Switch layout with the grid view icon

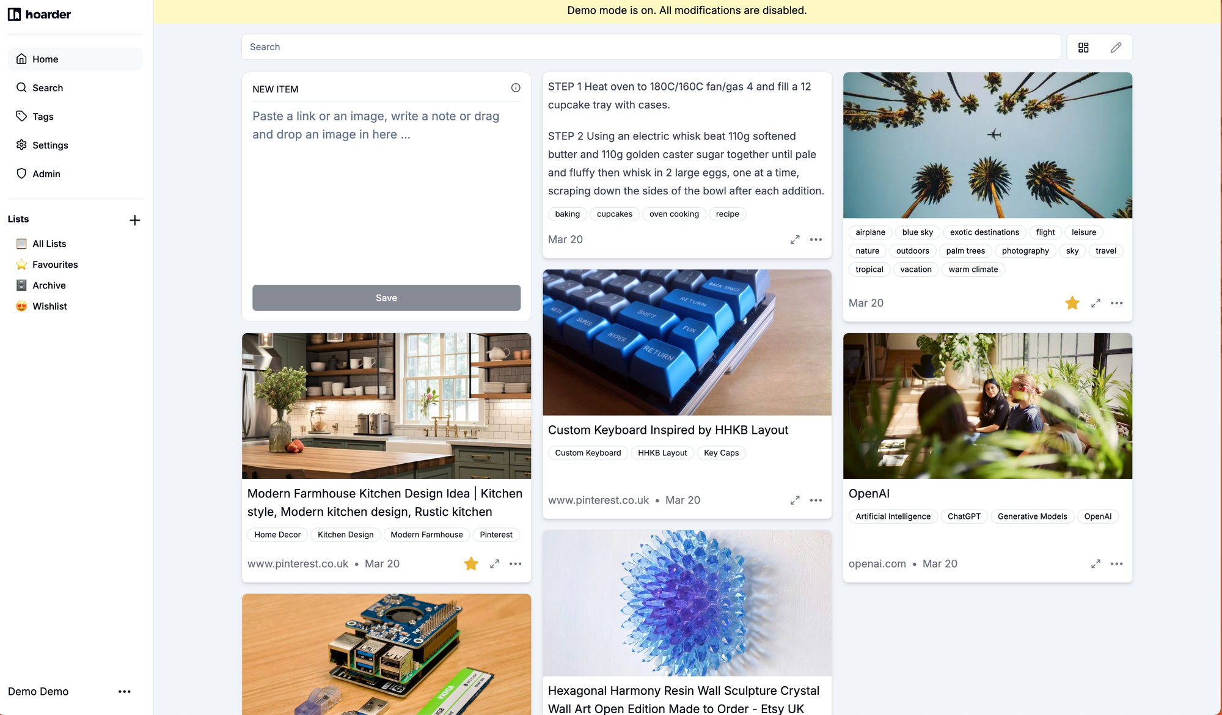pyautogui.click(x=1083, y=48)
